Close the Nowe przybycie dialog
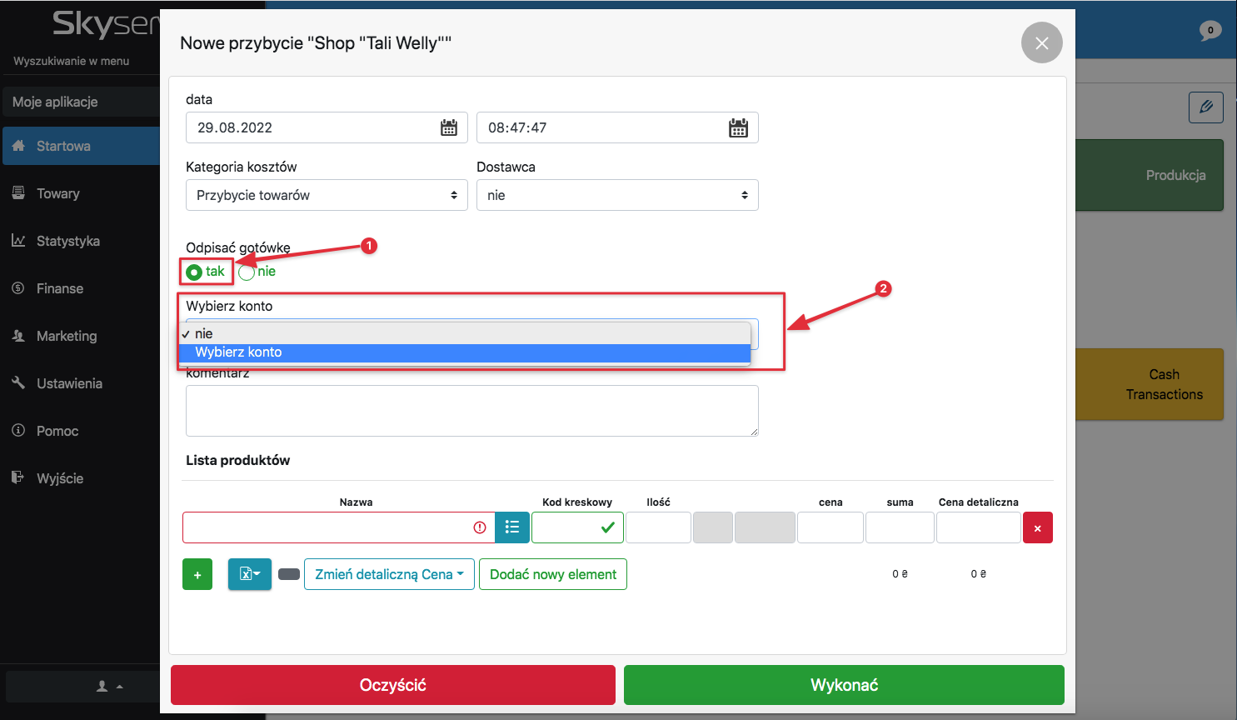 (x=1041, y=43)
